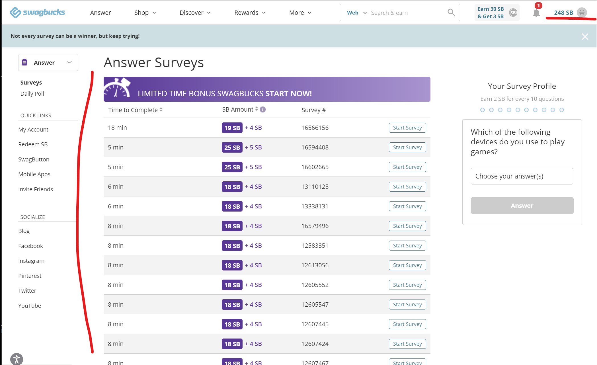
Task: Click the Choose your answer(s) field
Action: point(522,176)
